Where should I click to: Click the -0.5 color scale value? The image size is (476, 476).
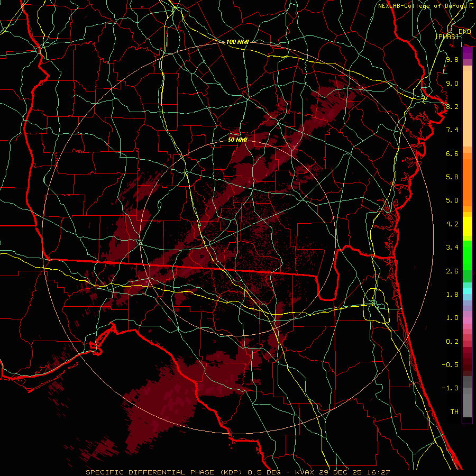pyautogui.click(x=450, y=365)
